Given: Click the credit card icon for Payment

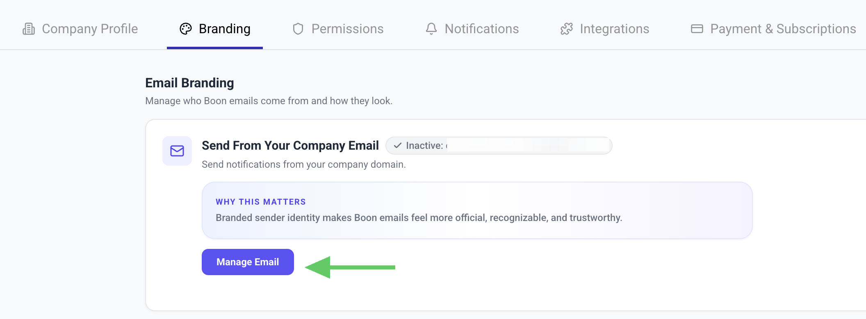Looking at the screenshot, I should [697, 29].
